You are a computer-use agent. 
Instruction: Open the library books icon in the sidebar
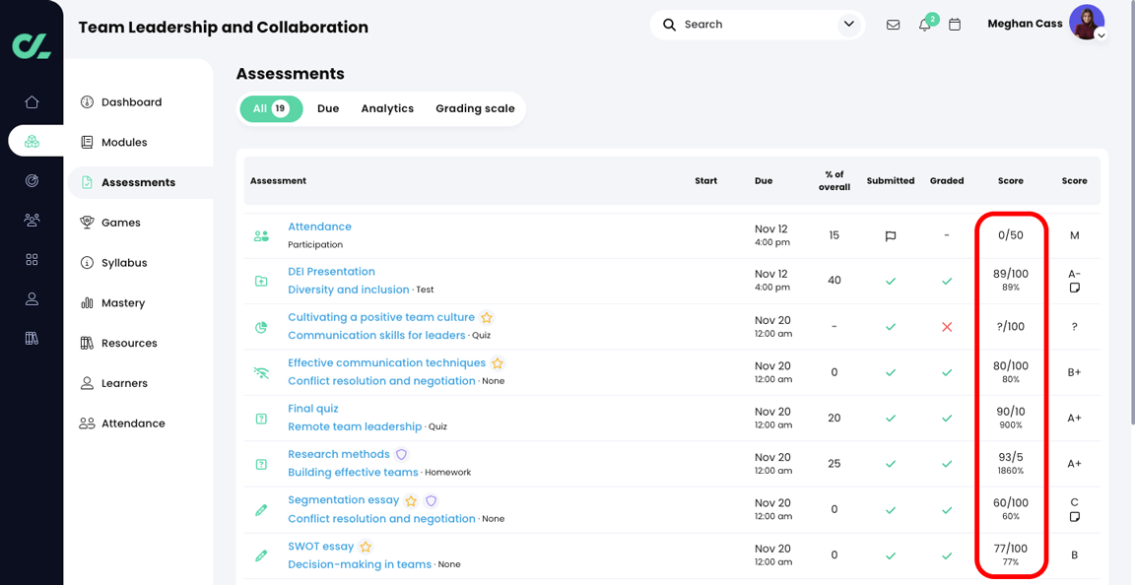coord(32,338)
